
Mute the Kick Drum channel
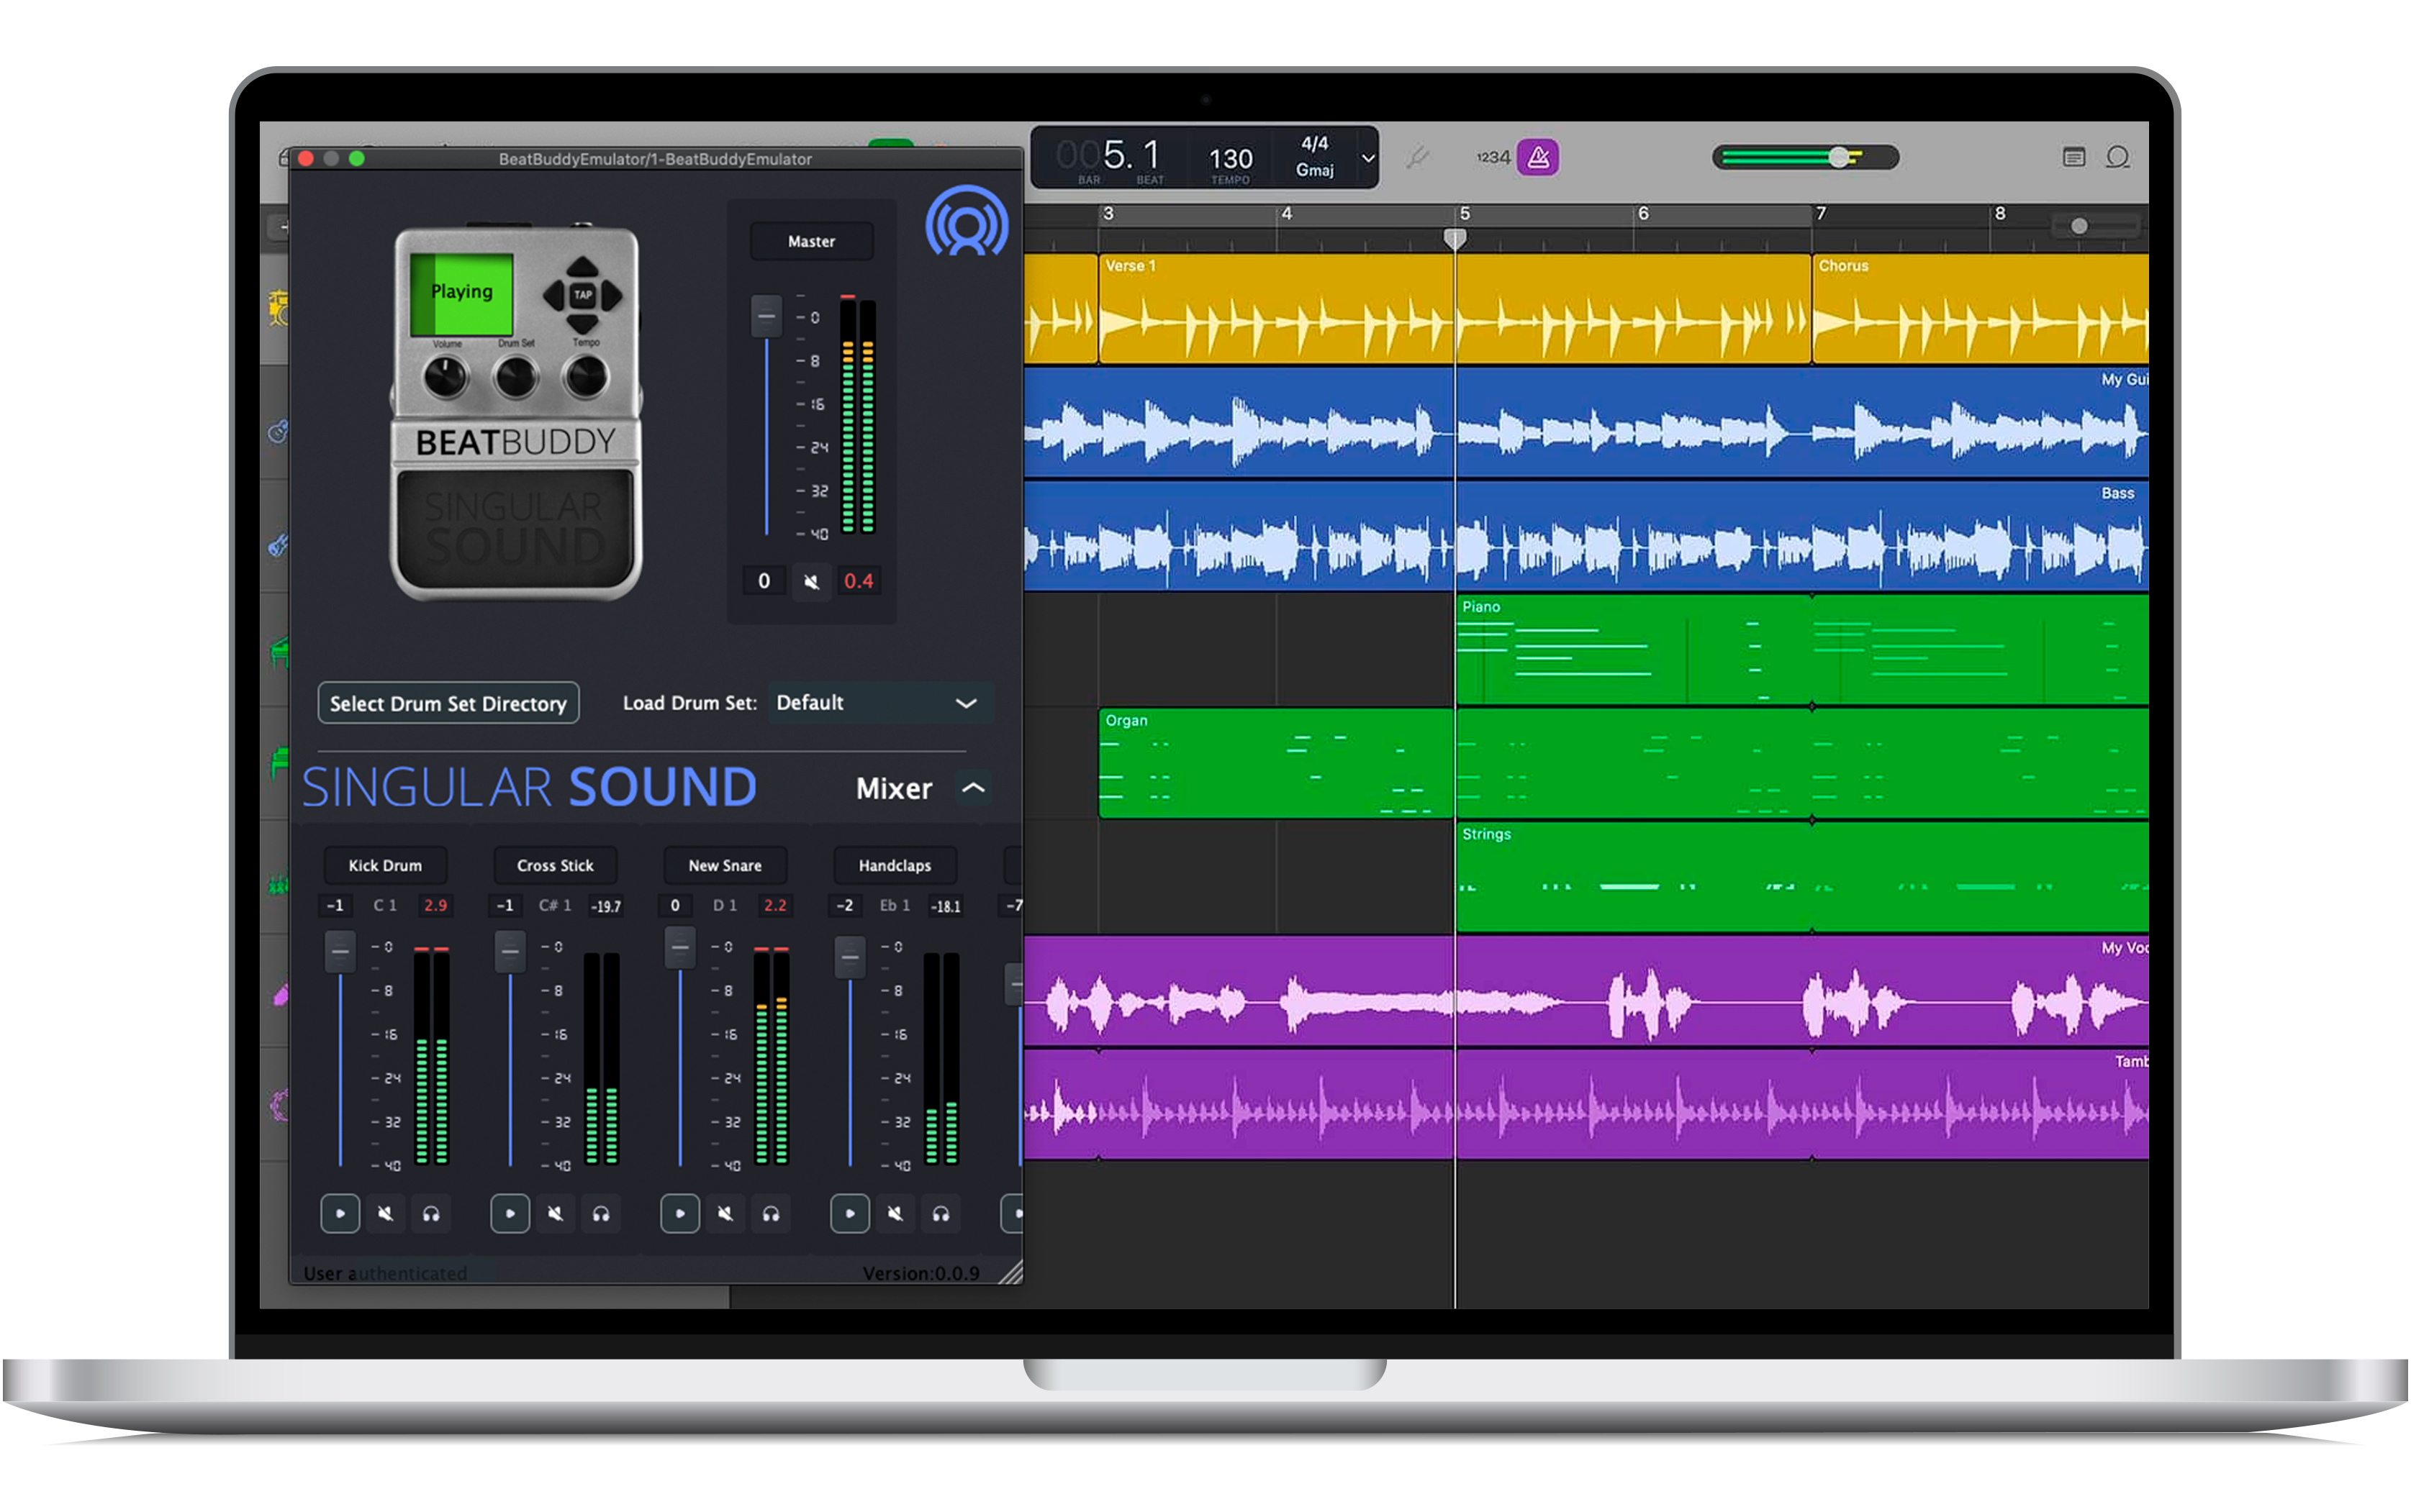[385, 1213]
